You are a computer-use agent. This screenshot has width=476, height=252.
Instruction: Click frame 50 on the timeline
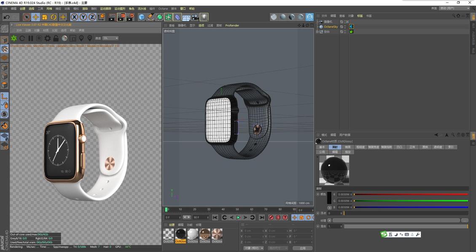tap(237, 209)
